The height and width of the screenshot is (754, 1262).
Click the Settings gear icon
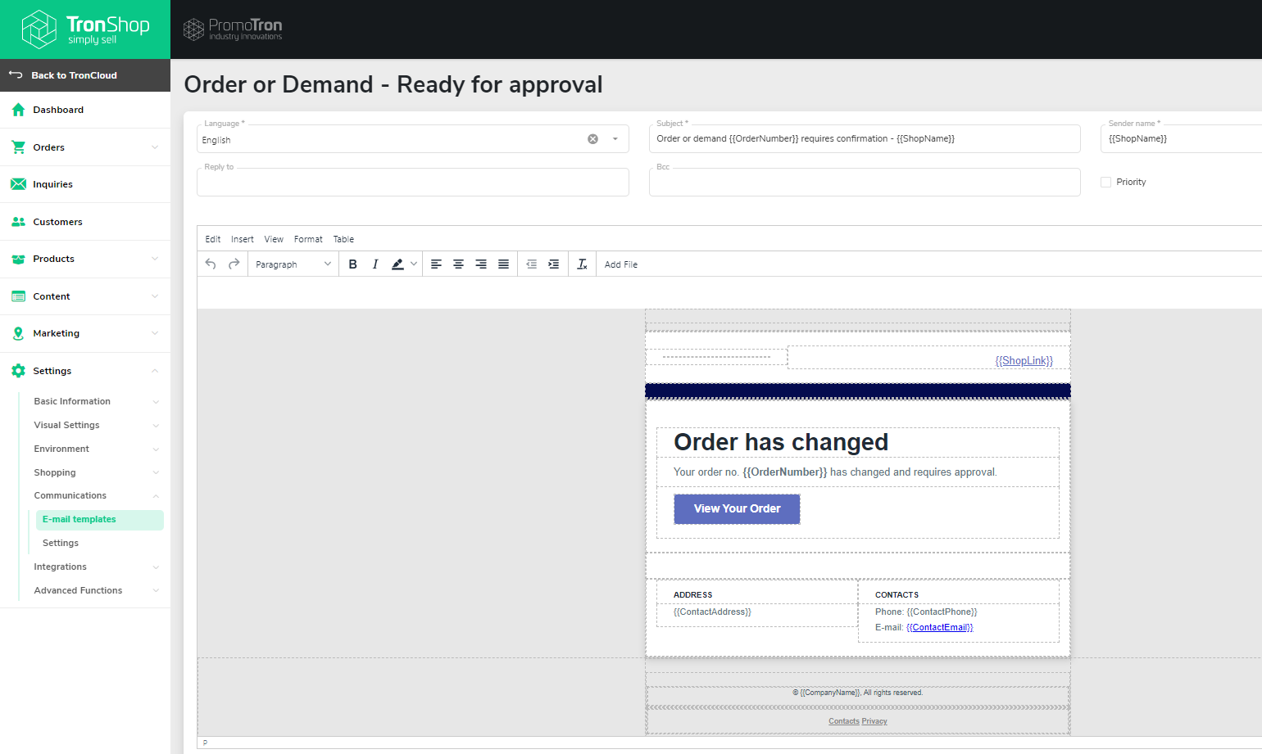click(18, 371)
